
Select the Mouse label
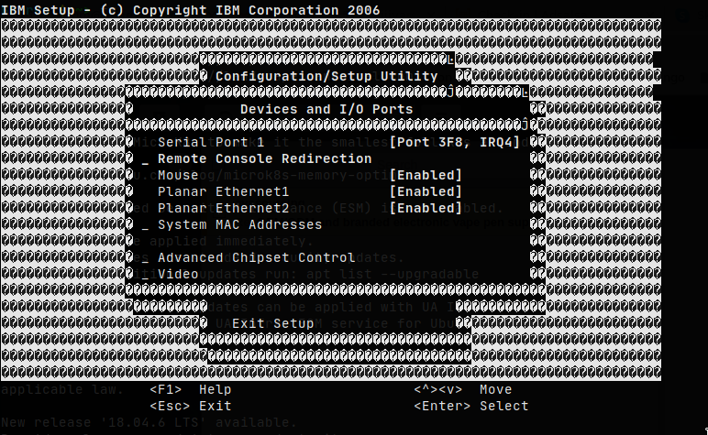(178, 175)
